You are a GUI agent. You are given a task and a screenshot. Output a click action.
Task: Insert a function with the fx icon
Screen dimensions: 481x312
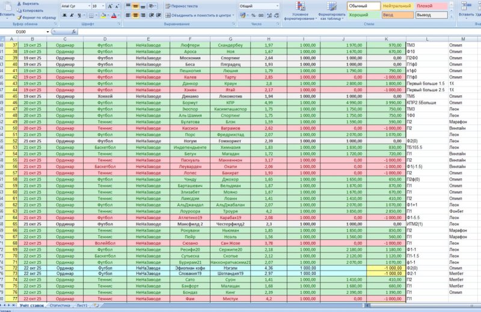[73, 31]
